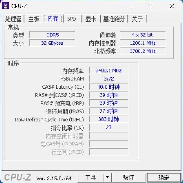Click the 4 x 32-bit channel field
The height and width of the screenshot is (183, 183).
tap(143, 35)
